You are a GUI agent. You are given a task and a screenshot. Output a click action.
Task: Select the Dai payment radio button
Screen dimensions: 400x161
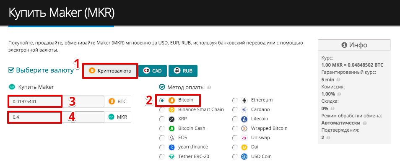[235, 148]
